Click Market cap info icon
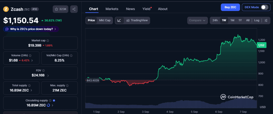Screen dimensions: 273x114 pyautogui.click(x=48, y=41)
